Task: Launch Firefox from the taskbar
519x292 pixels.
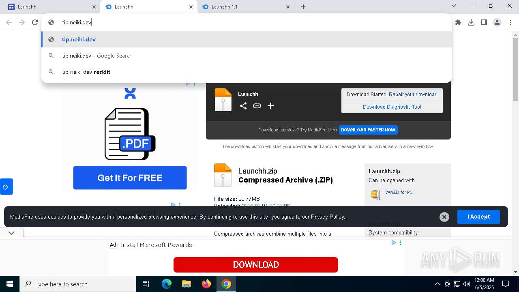Action: tap(206, 284)
